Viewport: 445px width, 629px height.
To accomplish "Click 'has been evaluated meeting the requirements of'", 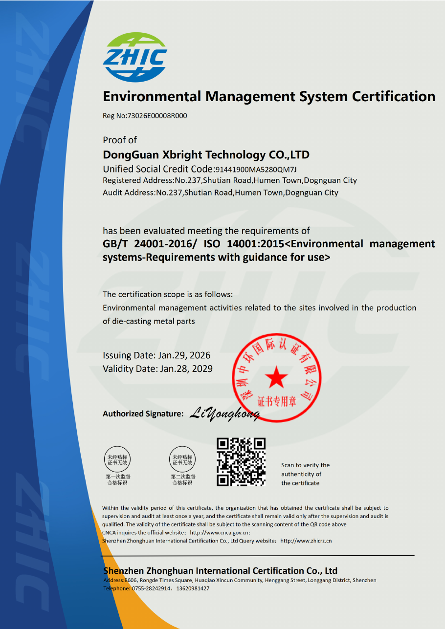I will [206, 231].
